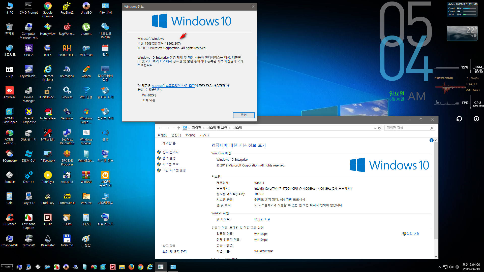This screenshot has width=484, height=272.
Task: Click the weather widget showing 22°
Action: pyautogui.click(x=462, y=33)
